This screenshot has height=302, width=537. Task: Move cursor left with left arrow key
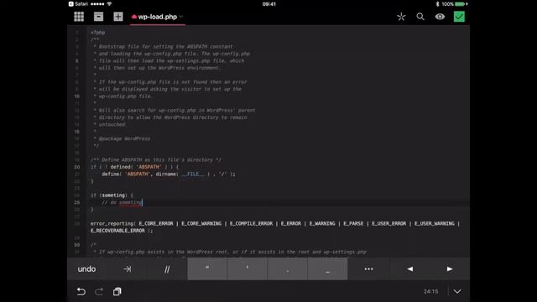[409, 269]
